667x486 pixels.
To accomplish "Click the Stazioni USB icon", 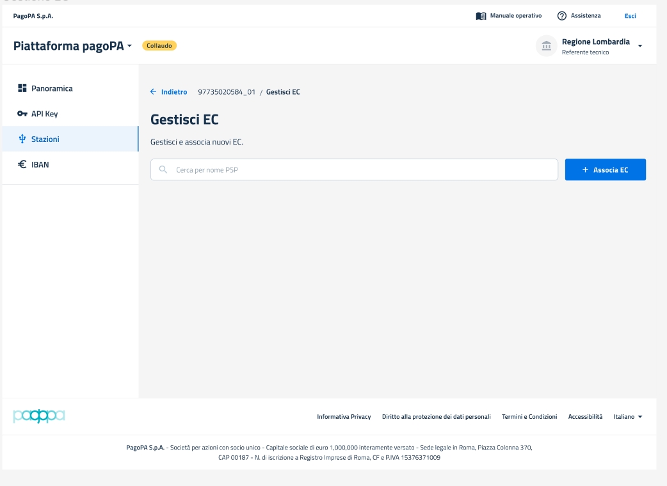I will 22,139.
